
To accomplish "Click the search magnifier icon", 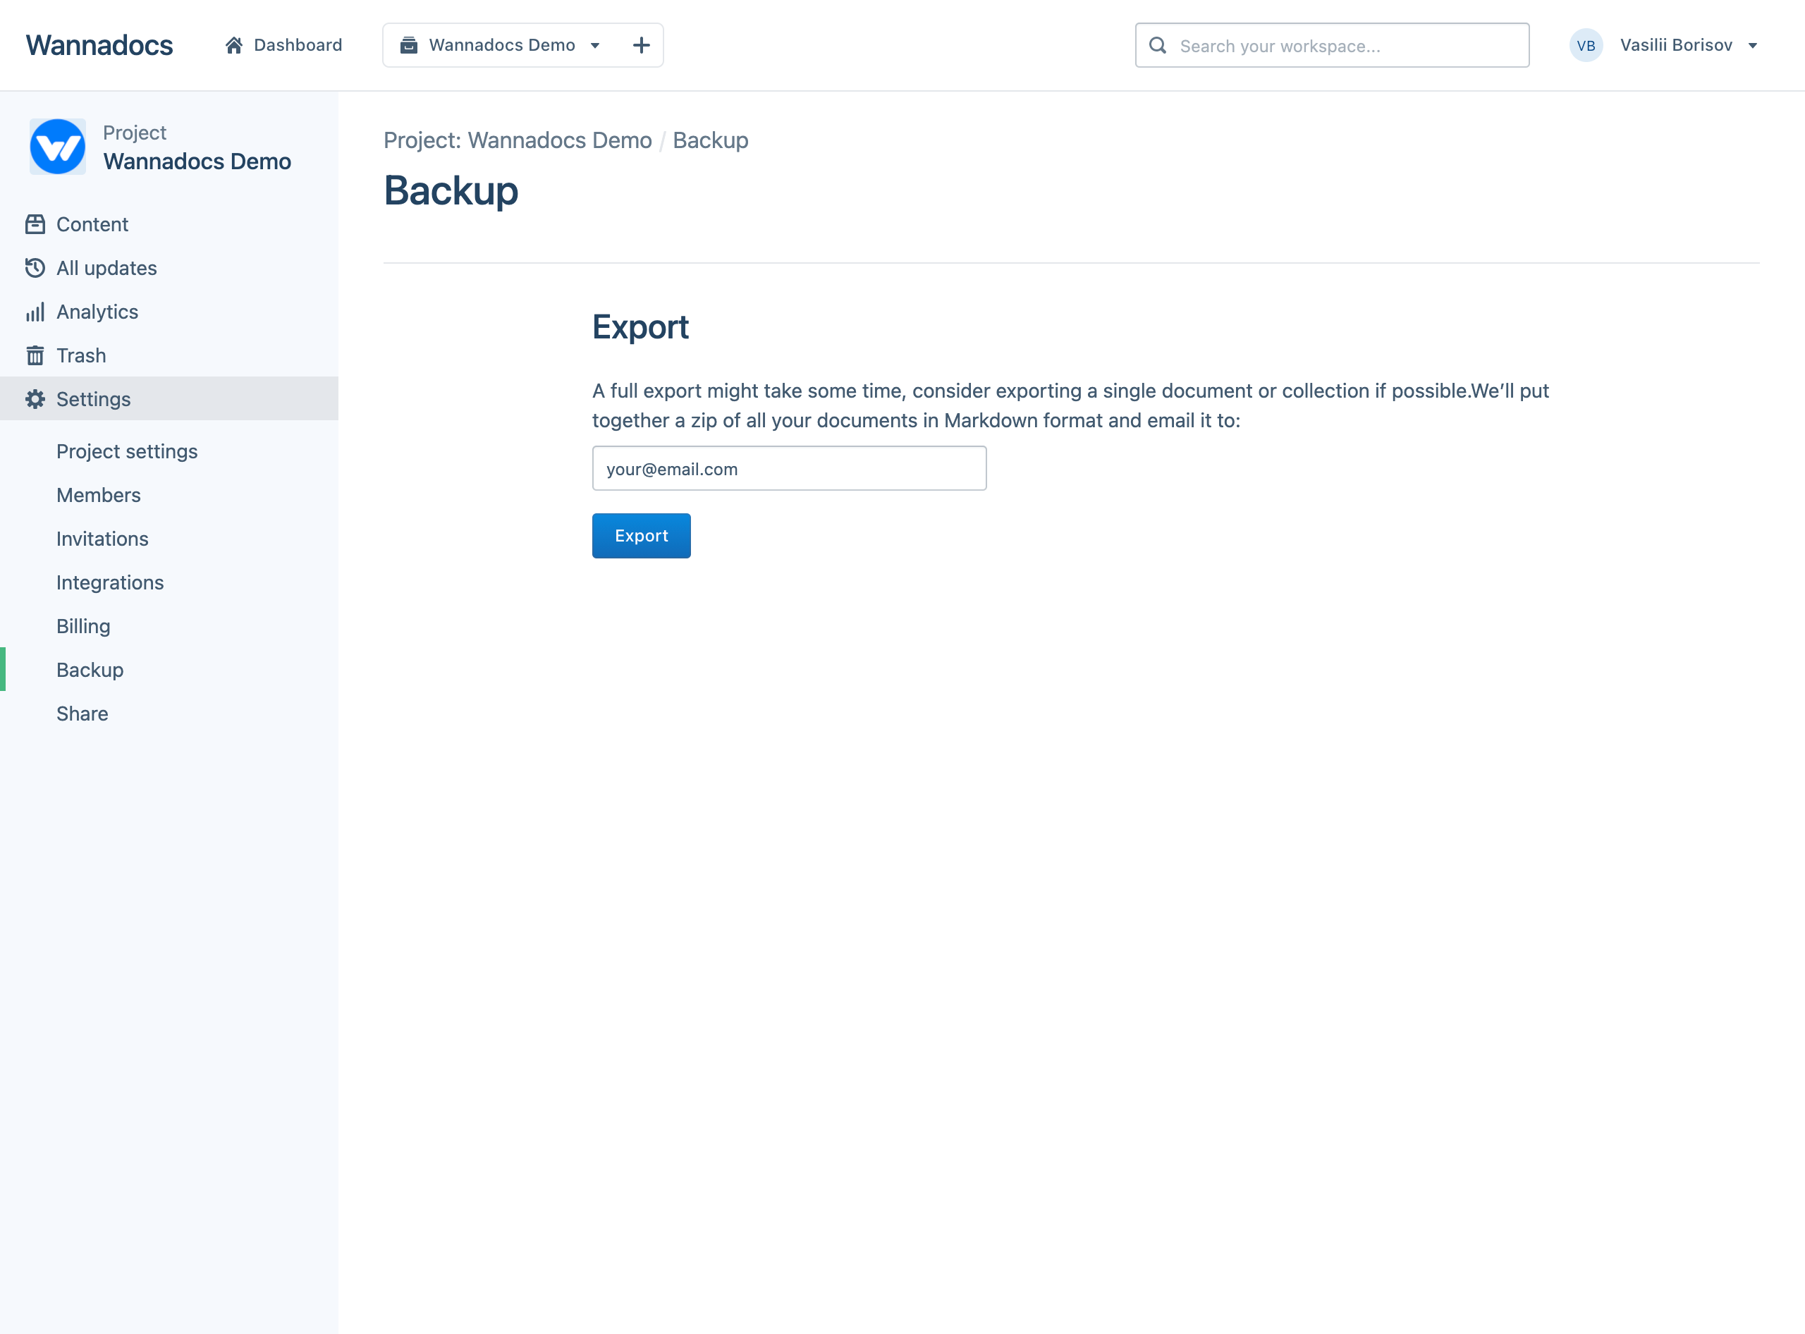I will coord(1157,45).
